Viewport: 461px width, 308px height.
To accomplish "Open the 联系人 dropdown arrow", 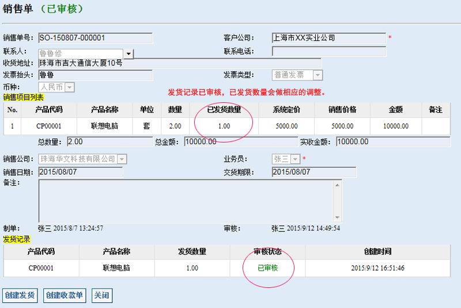I will coord(129,54).
